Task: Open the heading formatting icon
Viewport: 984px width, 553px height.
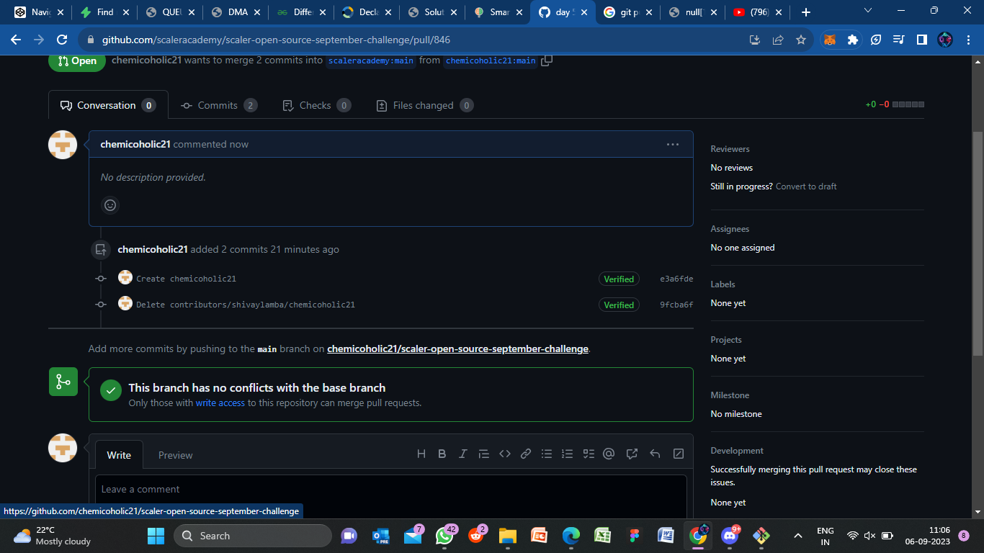Action: [x=421, y=453]
